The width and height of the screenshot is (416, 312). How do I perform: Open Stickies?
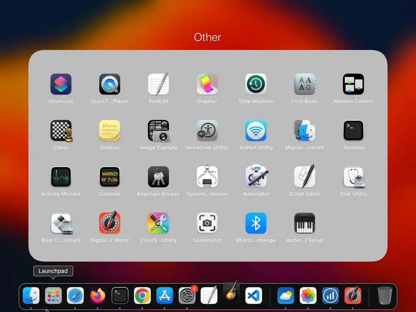[x=110, y=130]
